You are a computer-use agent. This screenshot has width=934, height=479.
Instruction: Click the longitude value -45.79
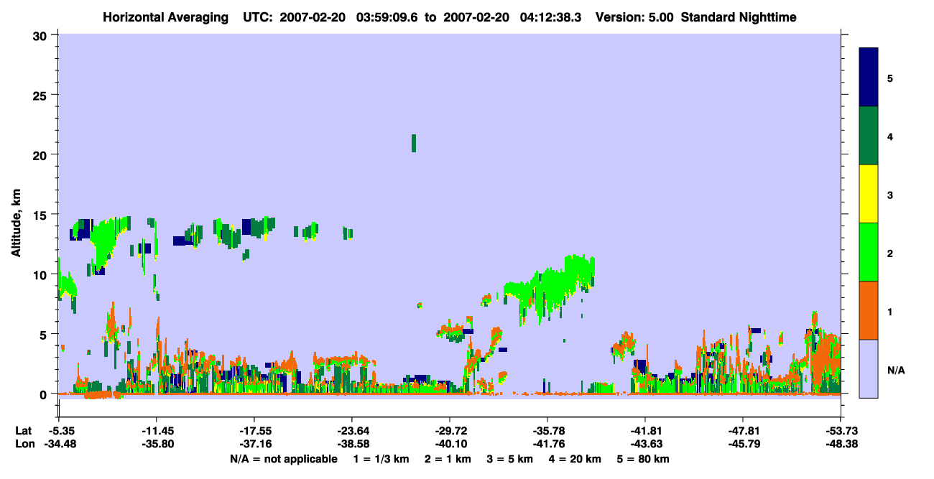(x=743, y=445)
